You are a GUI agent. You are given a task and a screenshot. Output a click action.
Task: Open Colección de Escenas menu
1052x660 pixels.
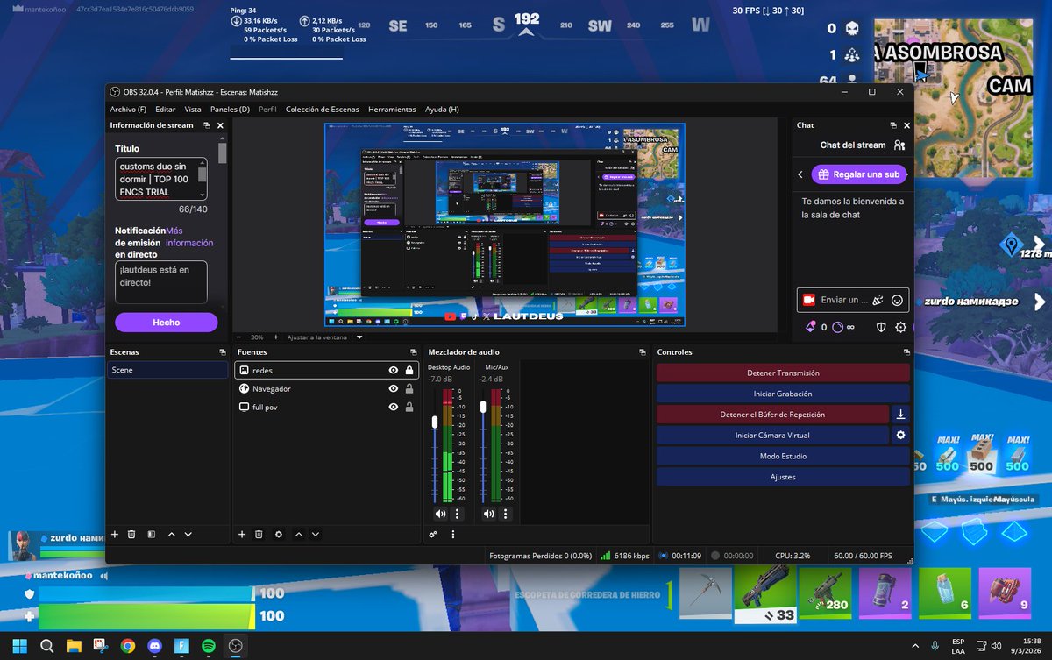(322, 110)
